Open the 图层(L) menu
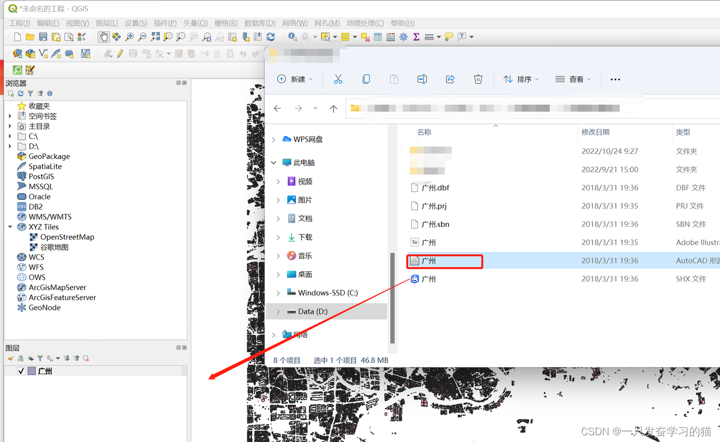720x442 pixels. tap(107, 23)
